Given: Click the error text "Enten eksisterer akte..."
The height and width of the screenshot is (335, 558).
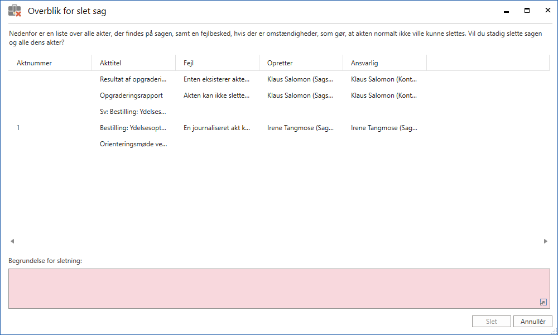Looking at the screenshot, I should tap(217, 79).
